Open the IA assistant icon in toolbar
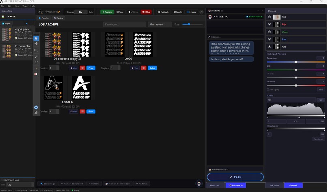This screenshot has height=192, width=327. [x=36, y=108]
